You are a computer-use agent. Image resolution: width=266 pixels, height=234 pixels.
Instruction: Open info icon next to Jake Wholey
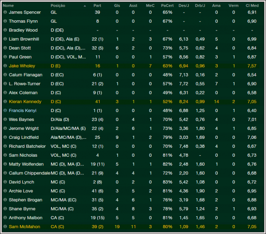click(x=5, y=66)
